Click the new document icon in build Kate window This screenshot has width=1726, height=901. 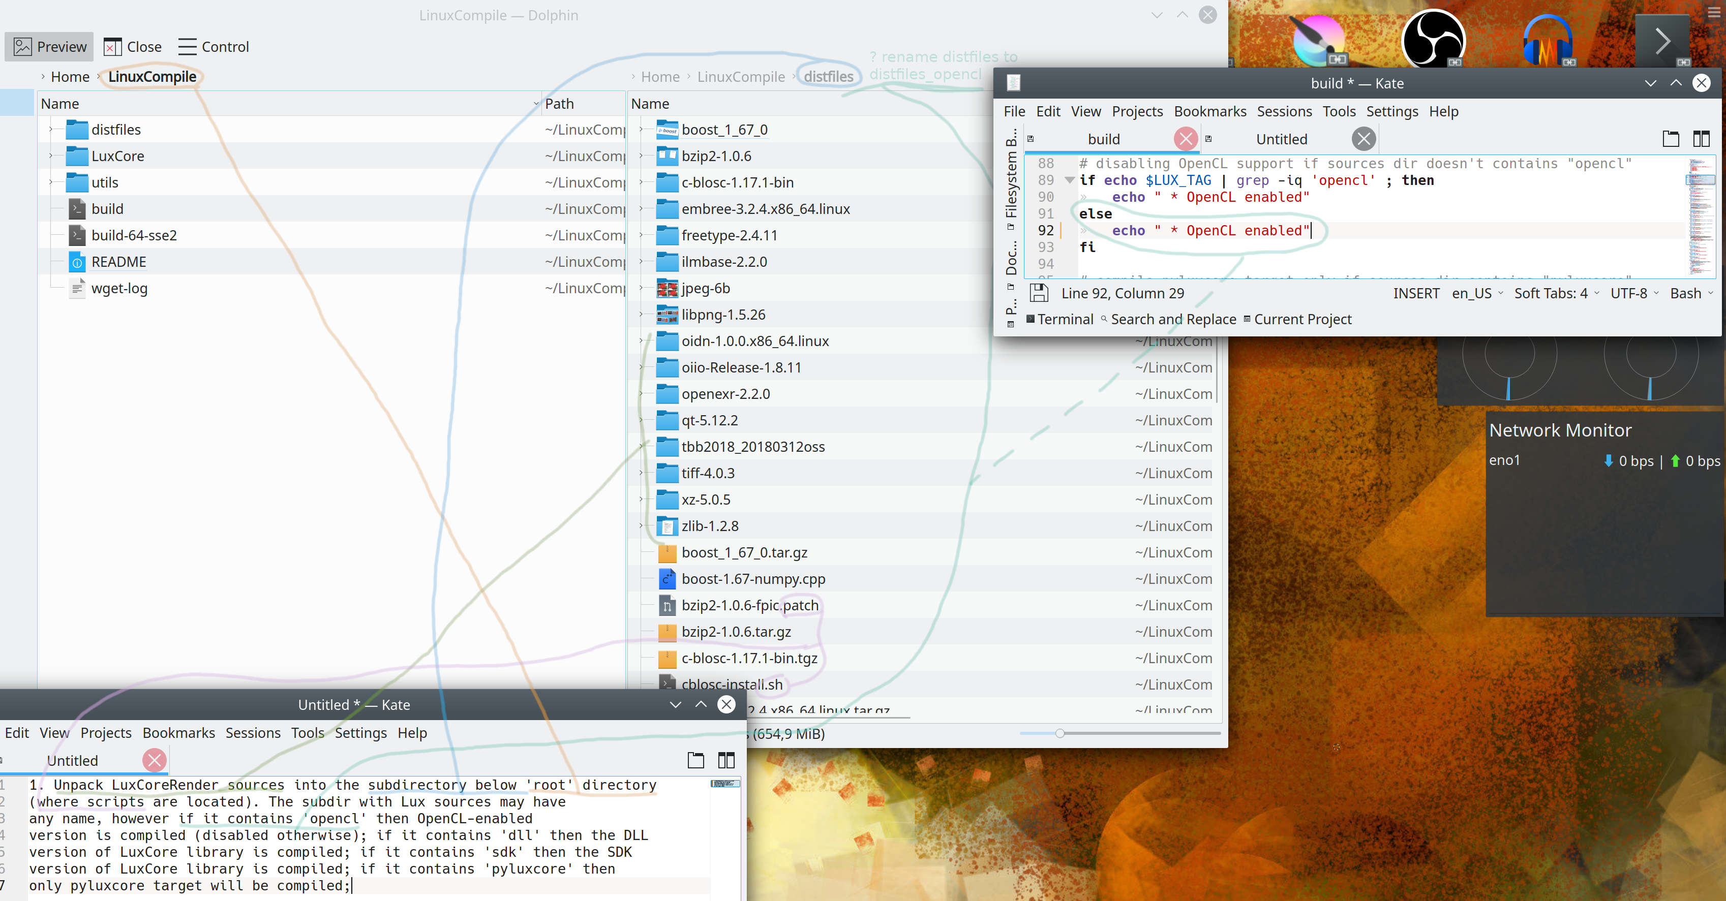pos(1671,139)
